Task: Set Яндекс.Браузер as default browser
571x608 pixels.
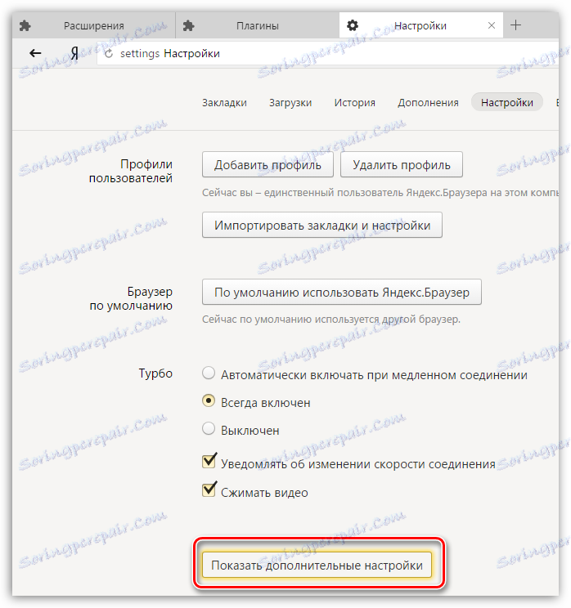Action: tap(342, 292)
